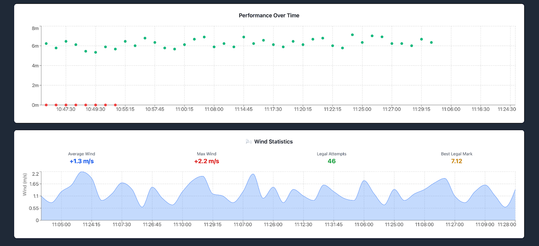This screenshot has width=539, height=246.
Task: Click the Legal Attempts count 46
Action: [331, 161]
